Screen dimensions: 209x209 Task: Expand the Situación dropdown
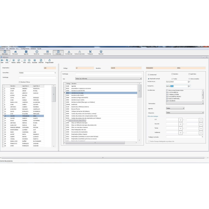(185, 113)
